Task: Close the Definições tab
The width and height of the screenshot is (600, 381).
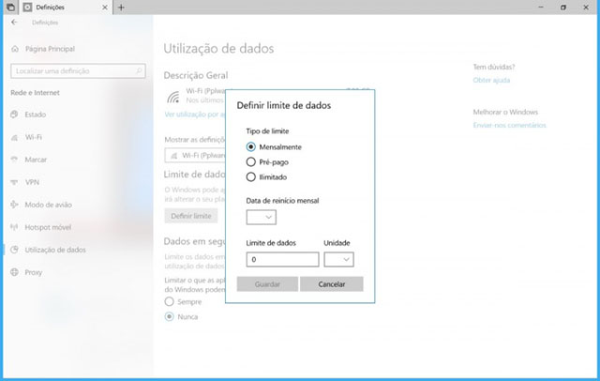Action: 105,8
